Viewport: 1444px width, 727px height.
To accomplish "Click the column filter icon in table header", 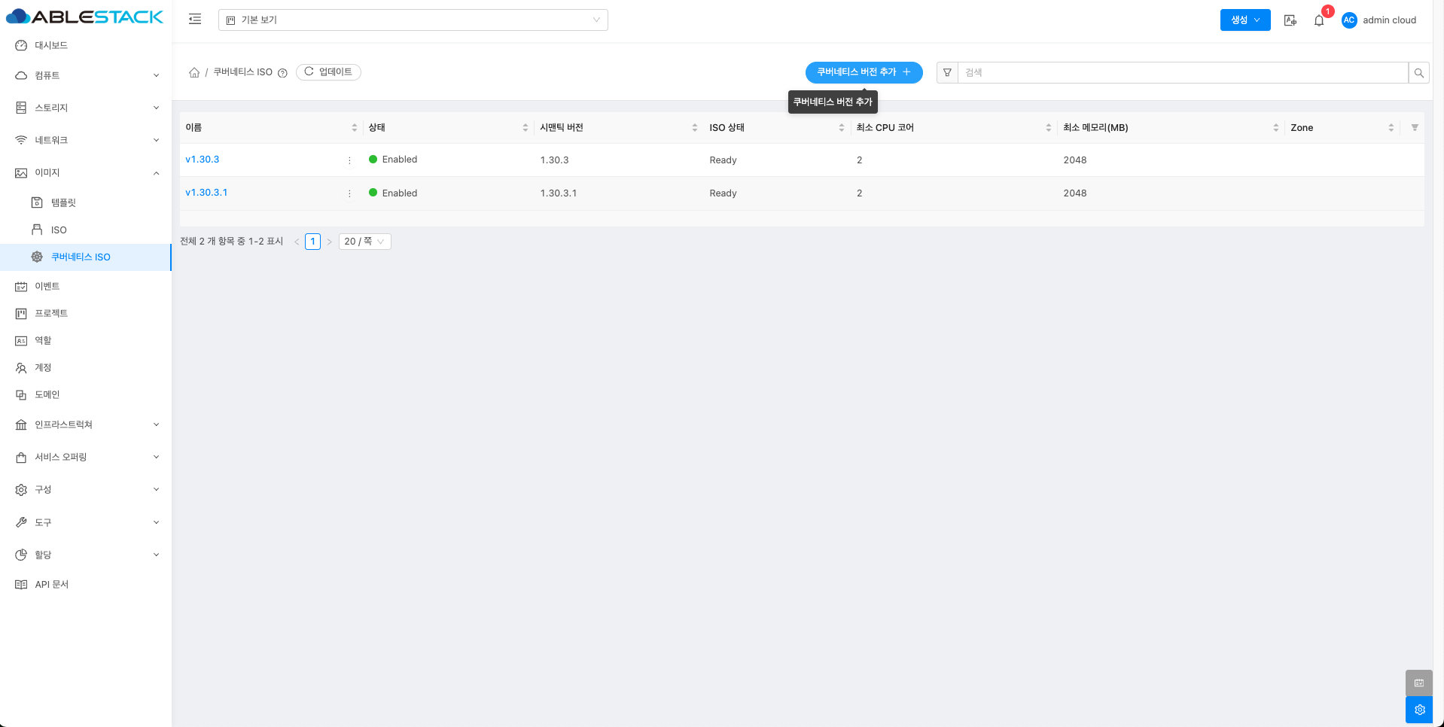I will [x=1415, y=128].
